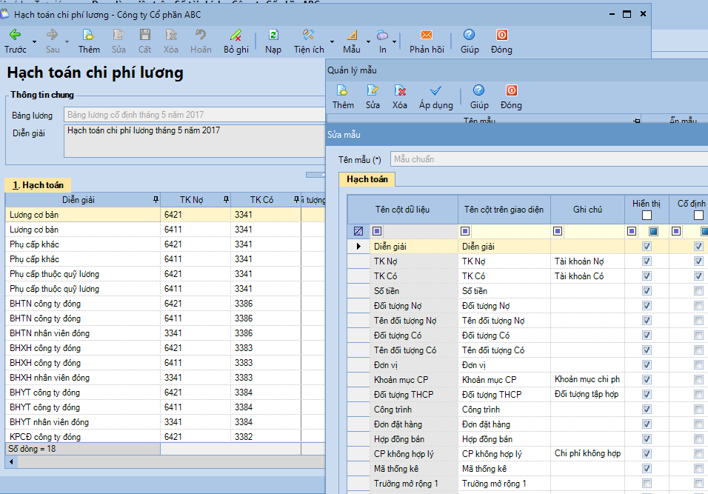This screenshot has width=708, height=494.
Task: Edit template with Quản lý mẫu Sửa icon
Action: [x=373, y=91]
